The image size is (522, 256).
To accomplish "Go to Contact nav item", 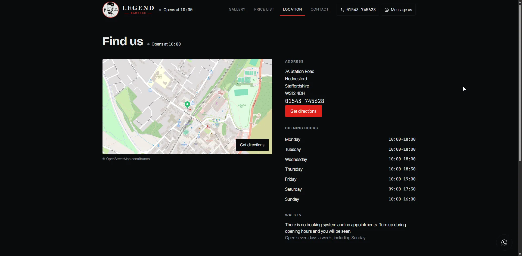I will [x=320, y=9].
